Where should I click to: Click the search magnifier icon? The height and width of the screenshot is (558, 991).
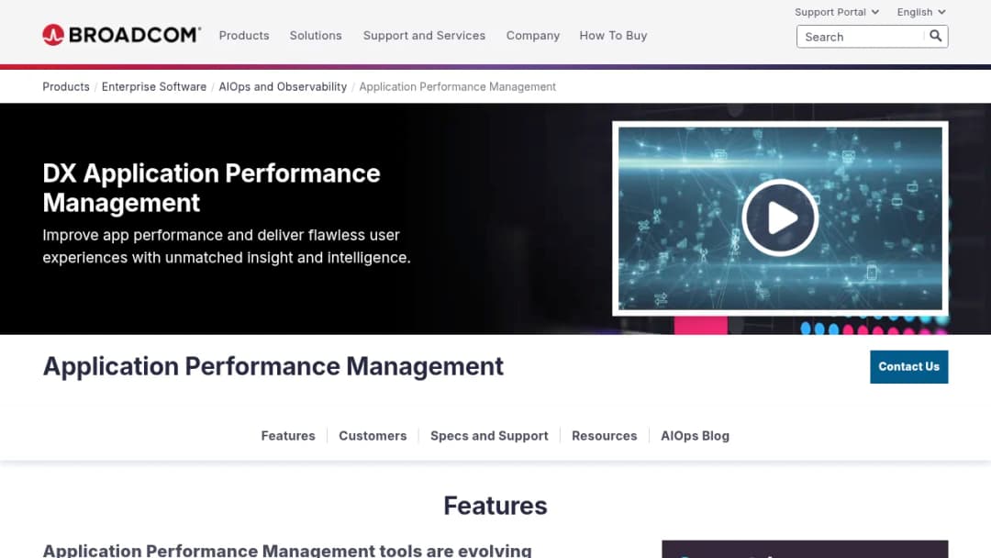[x=935, y=36]
